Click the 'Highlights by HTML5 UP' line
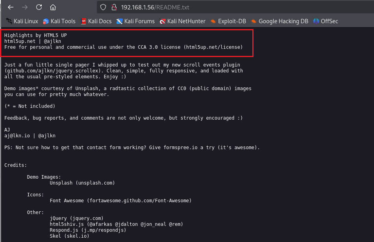Viewport: 374px width, 242px height. click(x=35, y=35)
